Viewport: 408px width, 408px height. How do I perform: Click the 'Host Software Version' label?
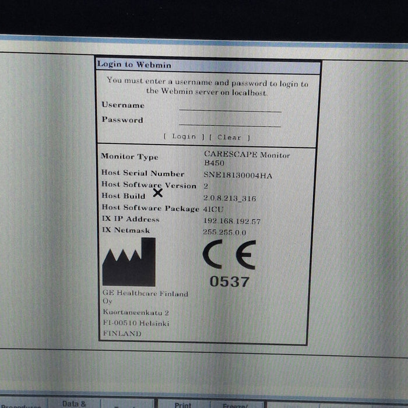click(x=149, y=185)
